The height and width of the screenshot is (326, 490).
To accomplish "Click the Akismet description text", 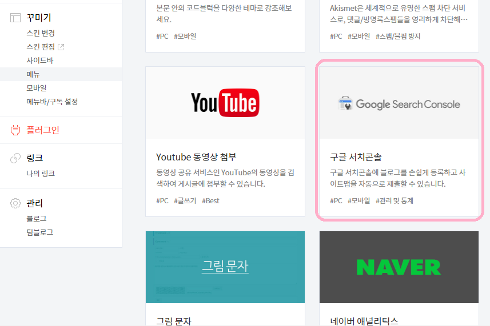I will coord(399,14).
